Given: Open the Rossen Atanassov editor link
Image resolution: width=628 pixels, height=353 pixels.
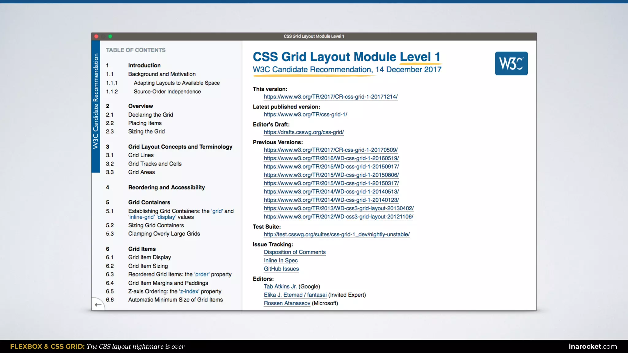Looking at the screenshot, I should click(287, 303).
